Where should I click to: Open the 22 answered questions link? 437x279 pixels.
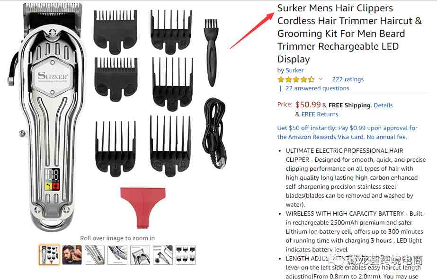[x=317, y=88]
